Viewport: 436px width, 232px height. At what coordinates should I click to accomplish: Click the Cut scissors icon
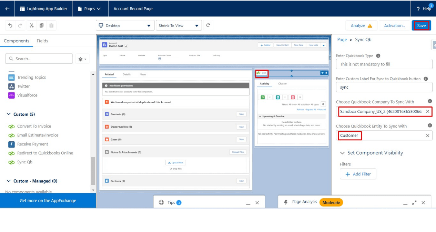tap(31, 26)
